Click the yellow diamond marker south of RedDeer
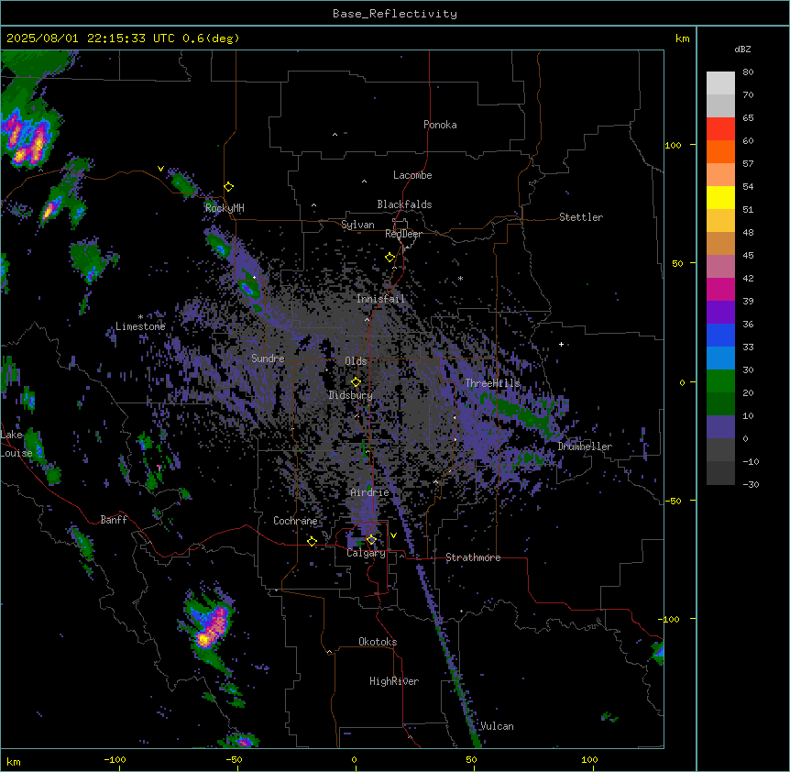Image resolution: width=790 pixels, height=772 pixels. tap(390, 258)
